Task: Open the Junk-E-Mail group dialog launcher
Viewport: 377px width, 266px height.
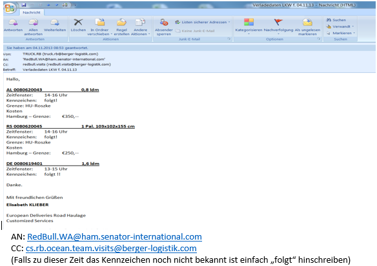Action: pyautogui.click(x=229, y=39)
